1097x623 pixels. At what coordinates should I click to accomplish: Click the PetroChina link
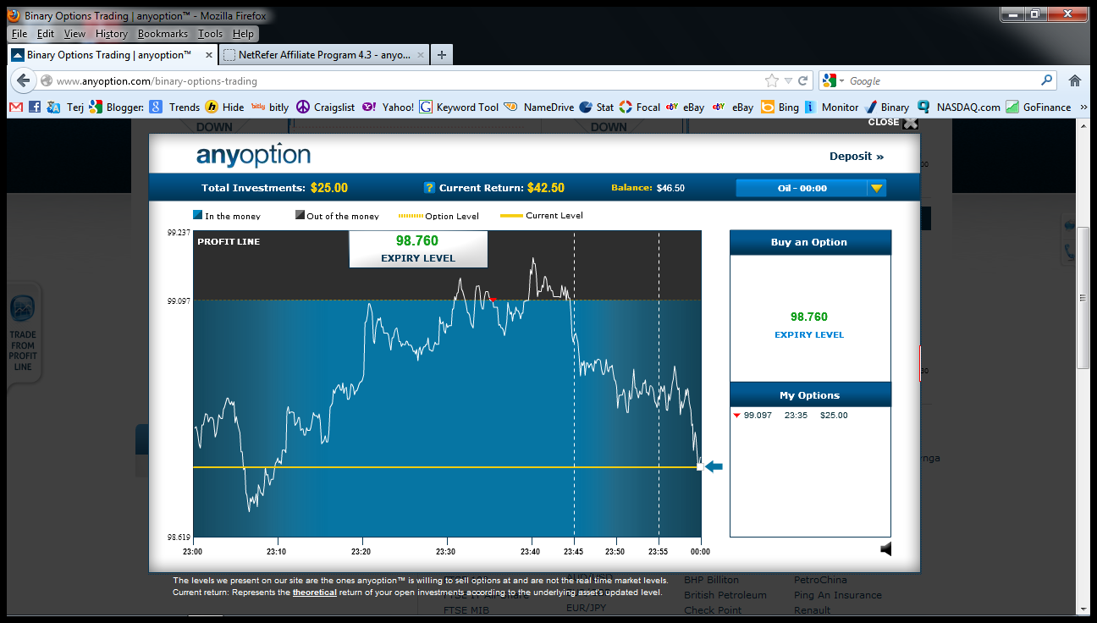pyautogui.click(x=819, y=580)
